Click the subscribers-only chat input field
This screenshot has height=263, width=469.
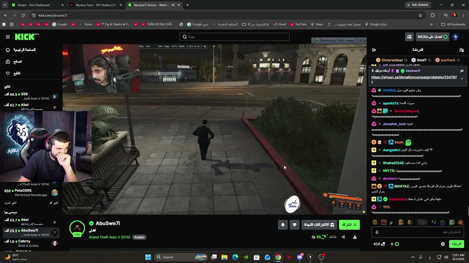418,232
